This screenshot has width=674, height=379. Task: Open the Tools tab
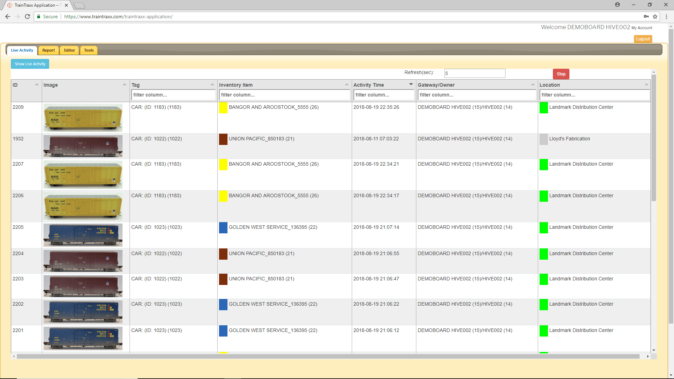coord(88,50)
